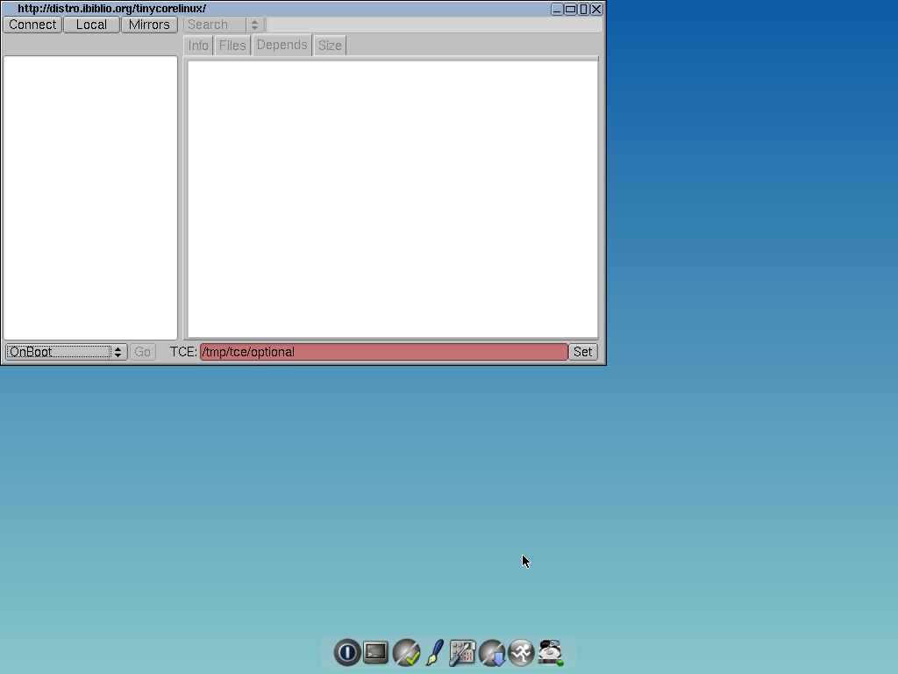The height and width of the screenshot is (674, 898).
Task: Focus the TCE path field showing /tmp/tce/optional
Action: point(383,352)
